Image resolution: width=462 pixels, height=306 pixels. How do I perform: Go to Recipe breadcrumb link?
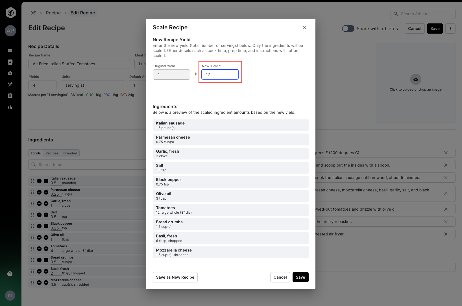tap(53, 13)
